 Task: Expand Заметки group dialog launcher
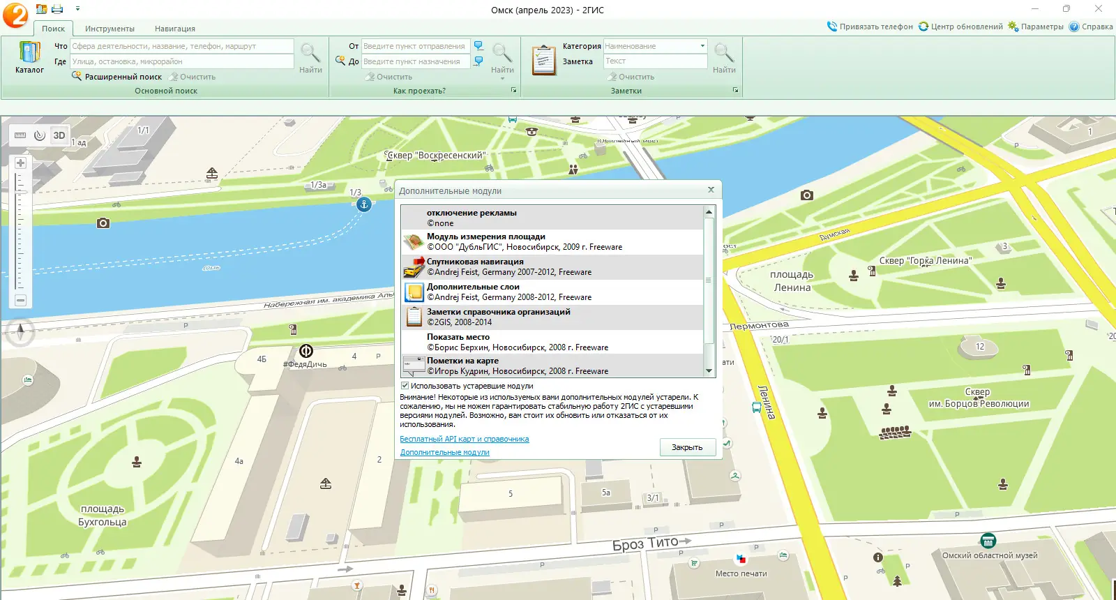click(735, 91)
